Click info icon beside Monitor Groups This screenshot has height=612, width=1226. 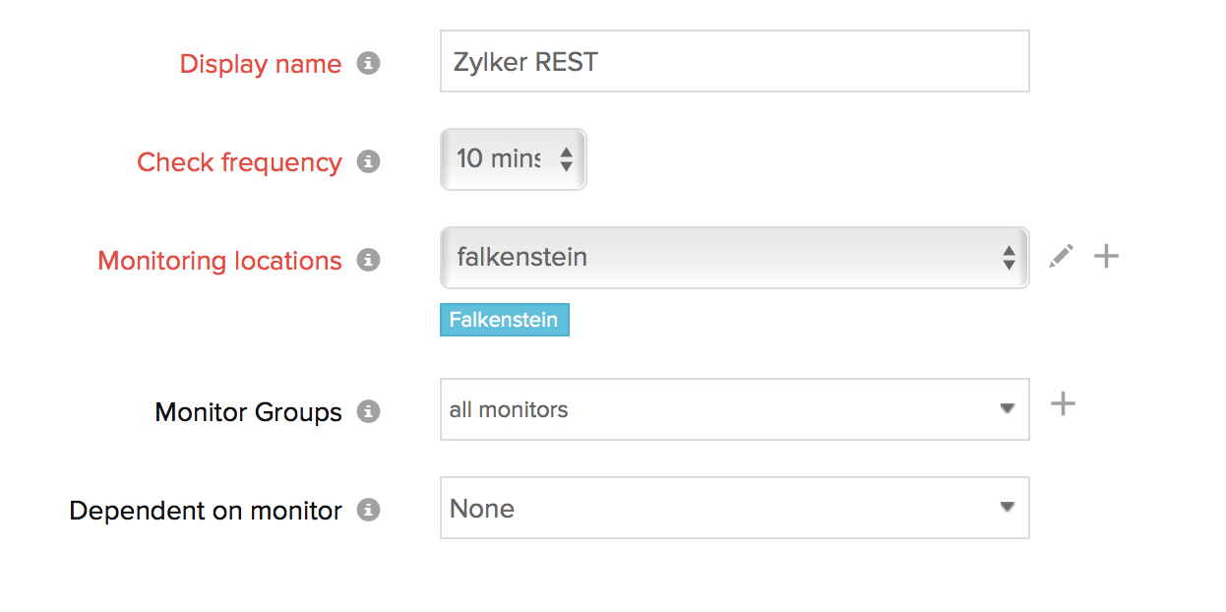368,411
